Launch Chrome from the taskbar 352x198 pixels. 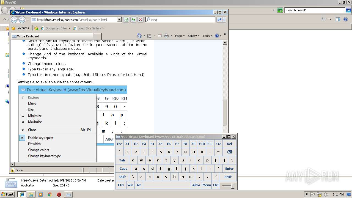click(50, 194)
